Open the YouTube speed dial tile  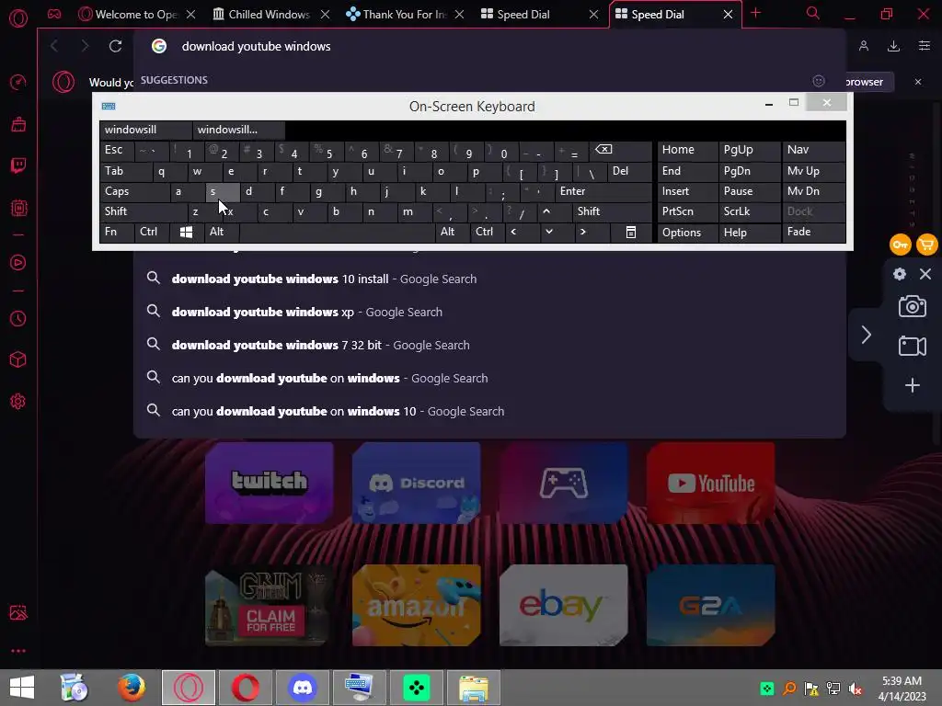(711, 484)
